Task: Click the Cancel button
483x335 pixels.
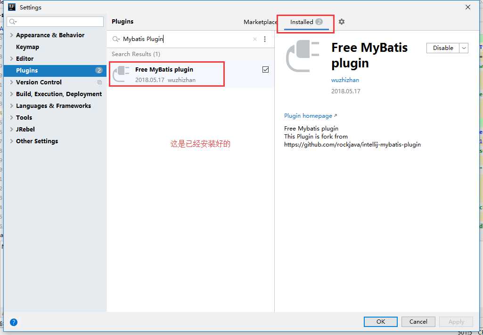Action: click(418, 321)
